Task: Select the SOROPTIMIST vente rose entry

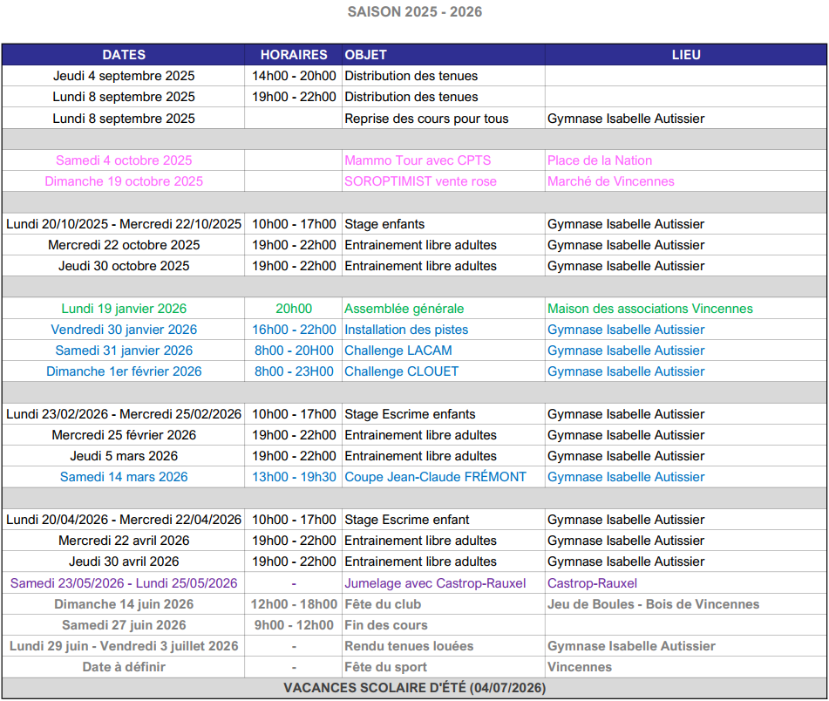Action: coord(420,181)
